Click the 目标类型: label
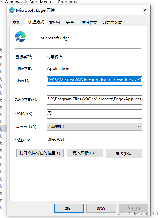The image size is (162, 218). [24, 57]
